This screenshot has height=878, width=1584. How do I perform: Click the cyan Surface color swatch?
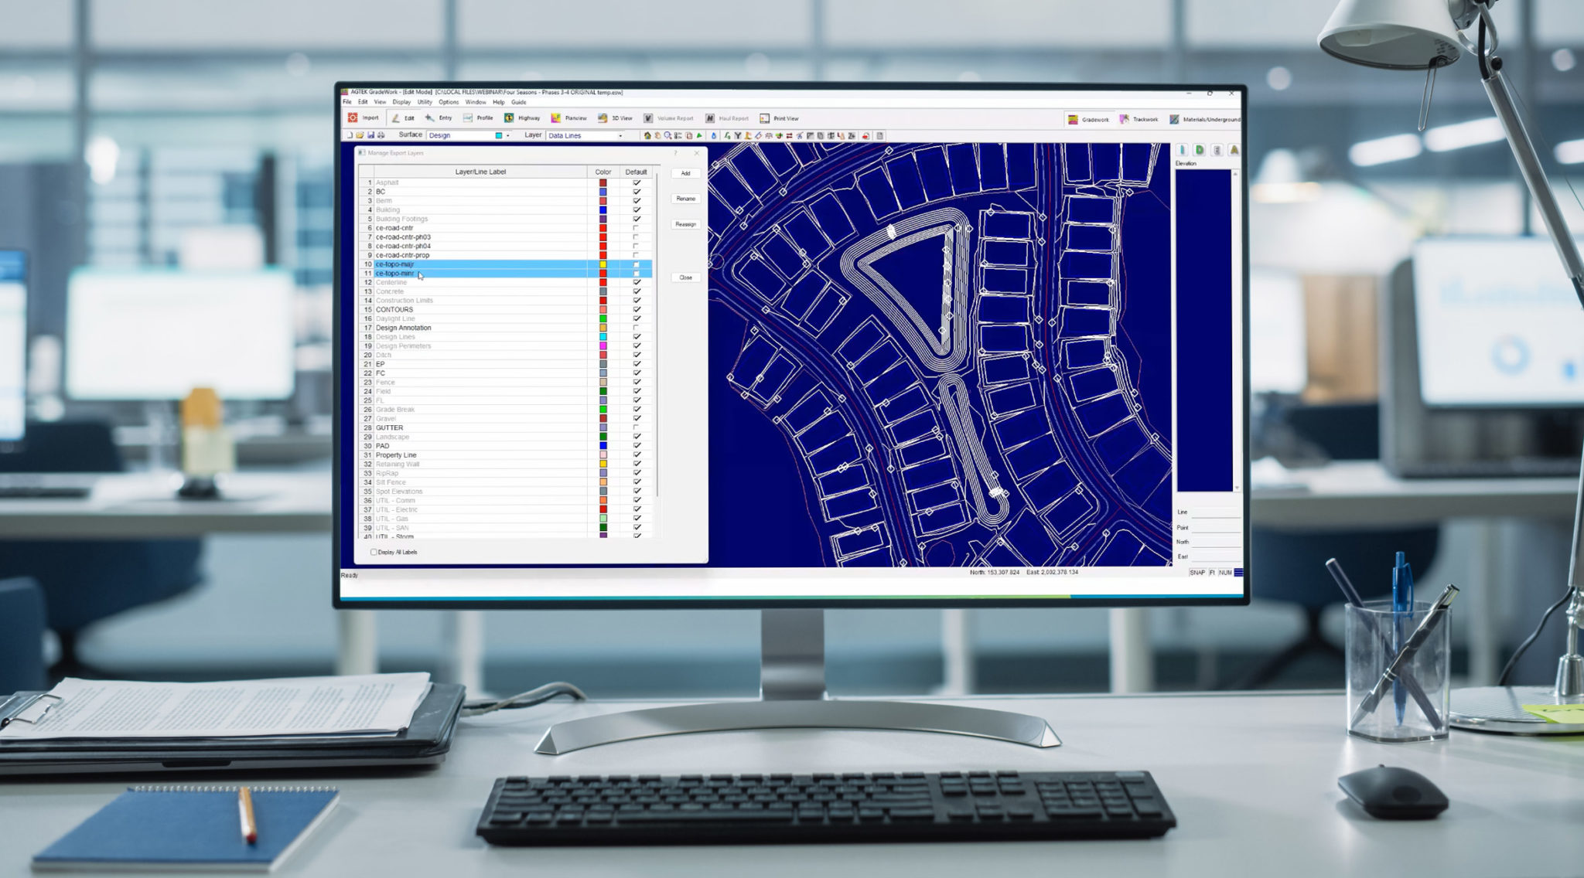[499, 135]
